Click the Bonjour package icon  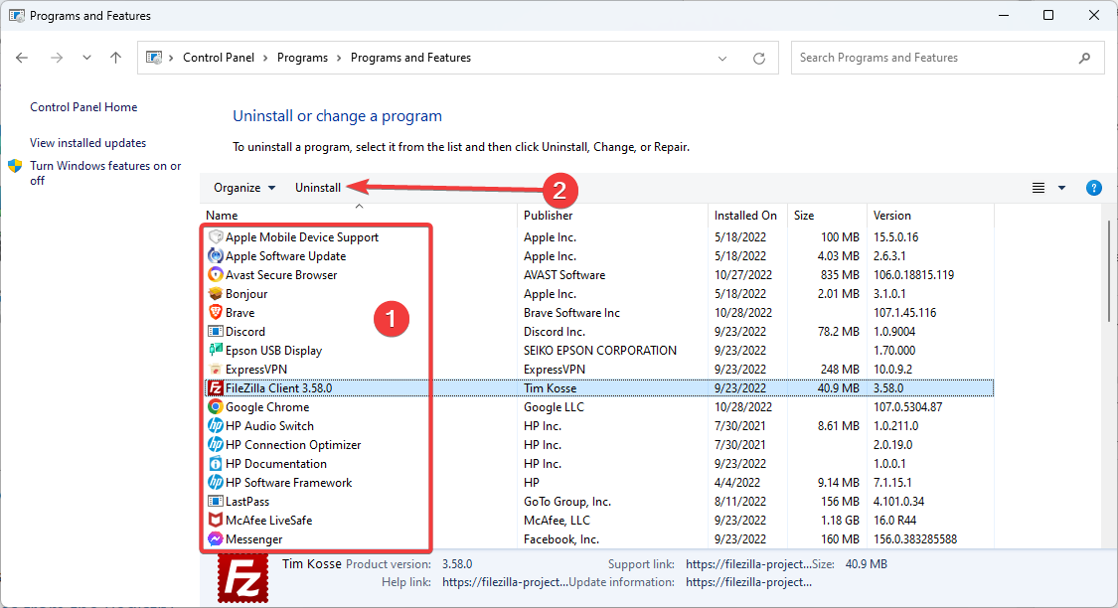click(x=216, y=294)
